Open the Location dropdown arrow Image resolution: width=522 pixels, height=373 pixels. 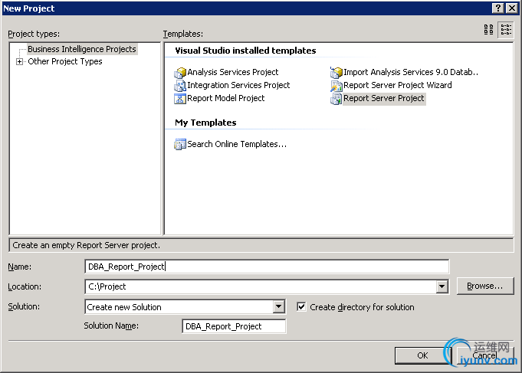(x=442, y=286)
